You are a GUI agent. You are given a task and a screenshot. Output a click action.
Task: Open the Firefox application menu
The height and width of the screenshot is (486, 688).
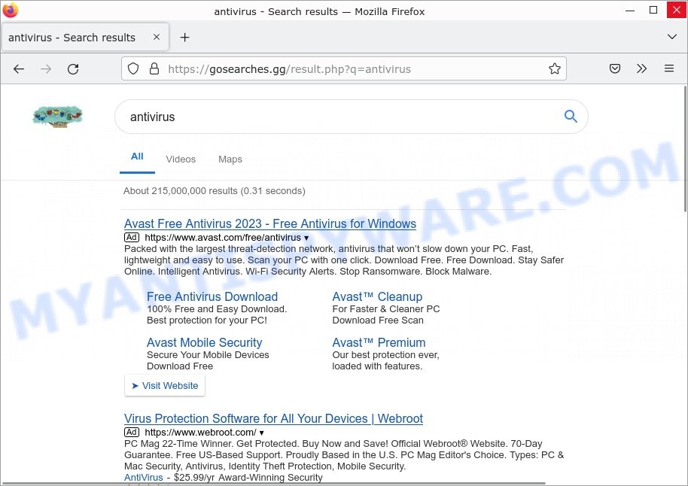668,68
